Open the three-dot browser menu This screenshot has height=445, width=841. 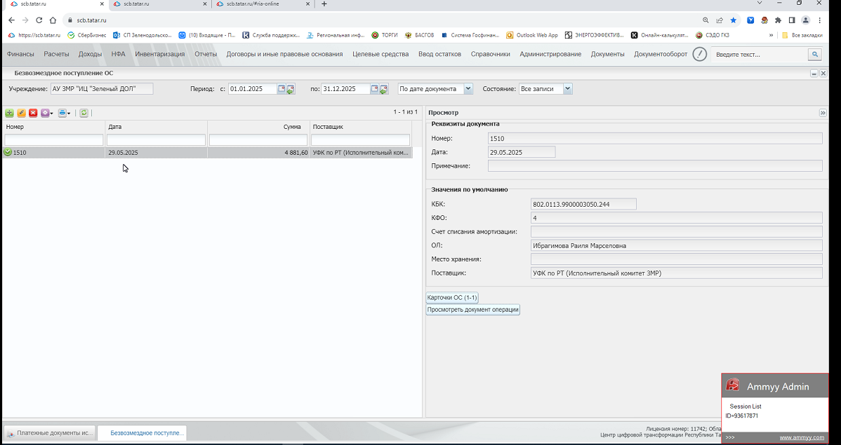coord(820,20)
